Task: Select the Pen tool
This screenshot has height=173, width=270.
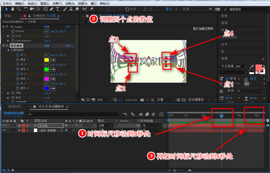Action: [x=51, y=9]
